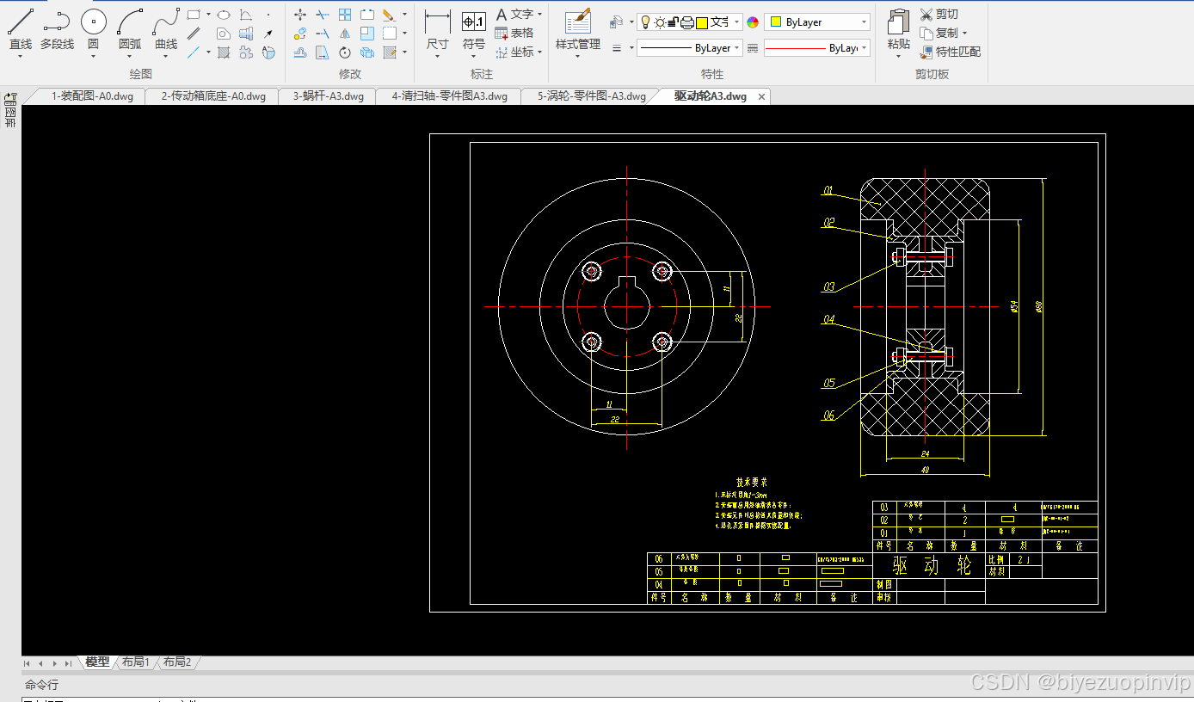
Task: Choose the rectangle drawing tool
Action: click(x=194, y=15)
